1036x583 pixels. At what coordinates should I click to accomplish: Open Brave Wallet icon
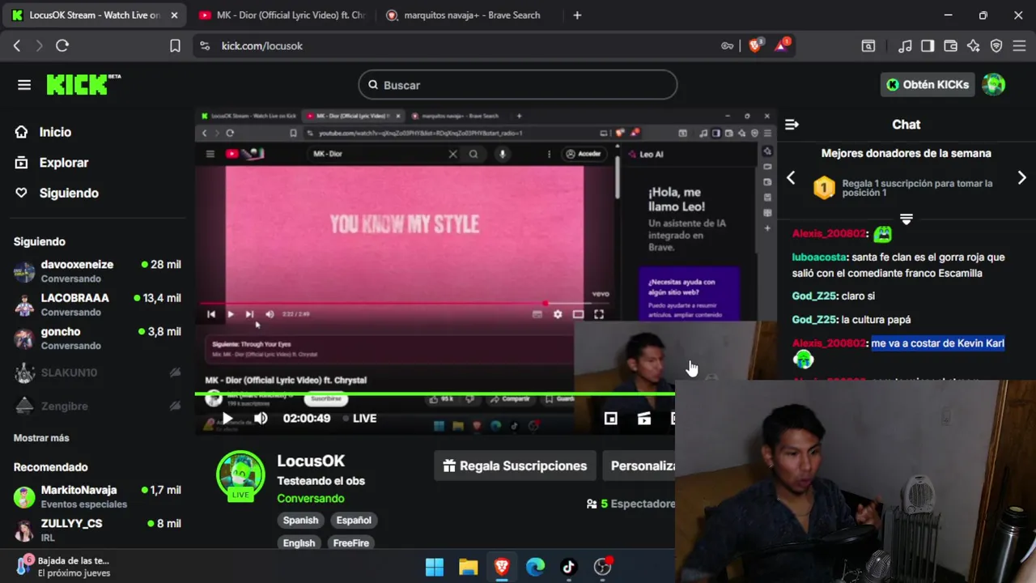(951, 46)
